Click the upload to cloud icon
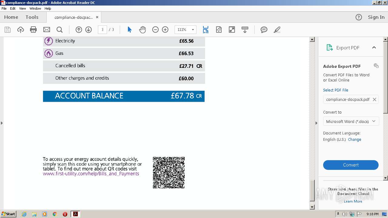388x218 pixels. tap(21, 30)
